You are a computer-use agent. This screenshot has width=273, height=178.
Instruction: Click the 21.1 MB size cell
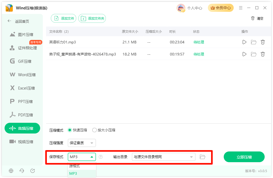click(129, 42)
